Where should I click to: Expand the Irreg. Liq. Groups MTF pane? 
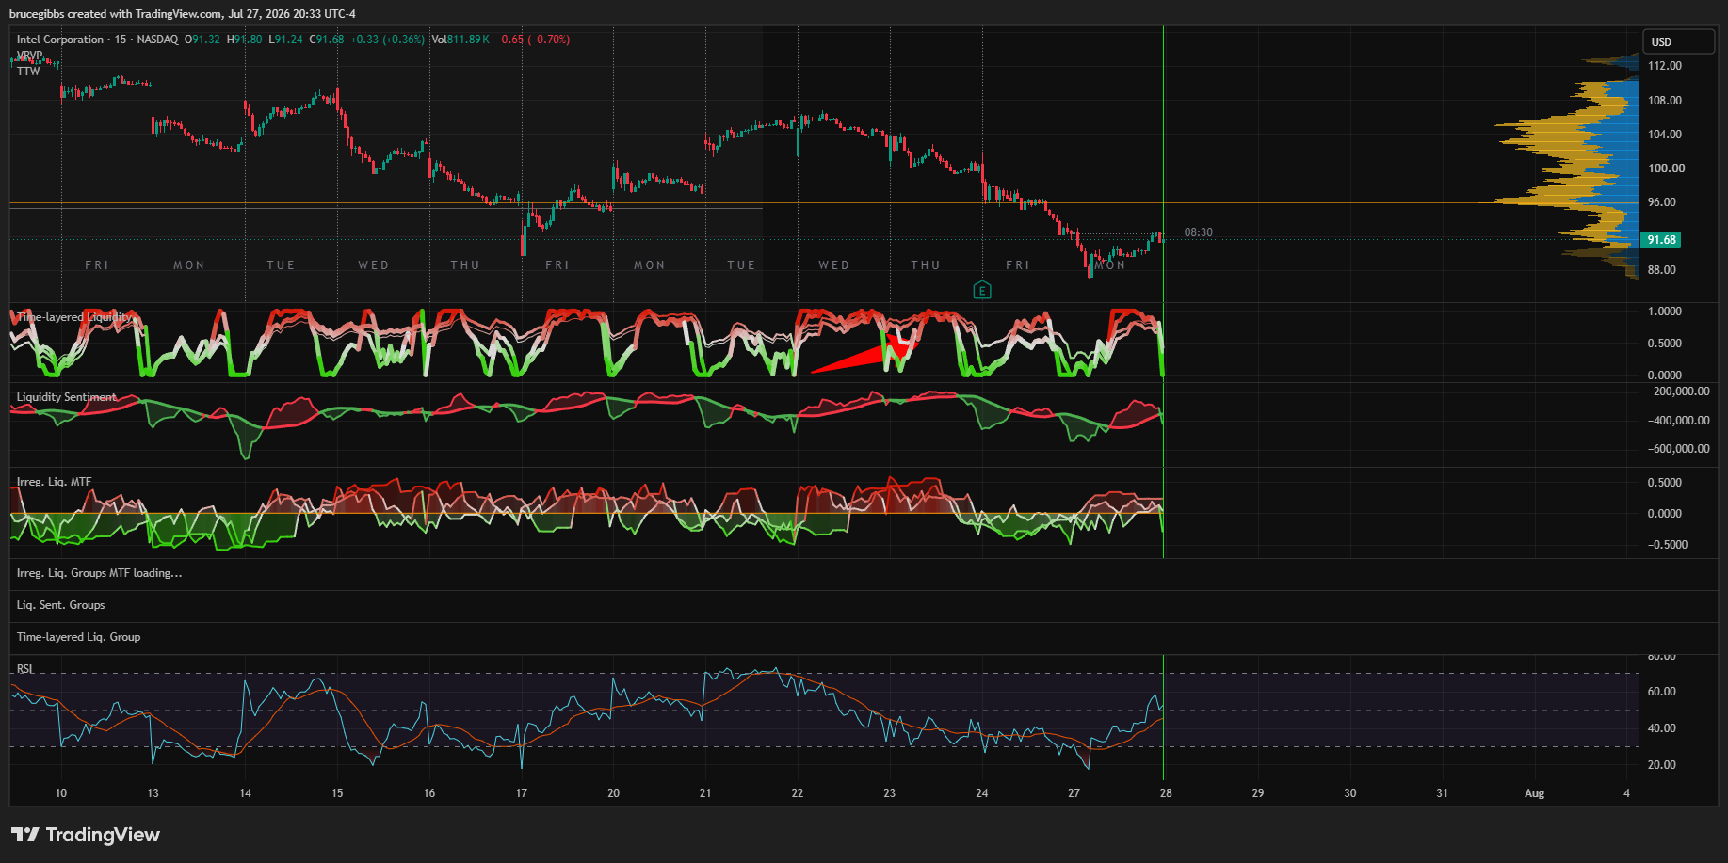coord(100,573)
